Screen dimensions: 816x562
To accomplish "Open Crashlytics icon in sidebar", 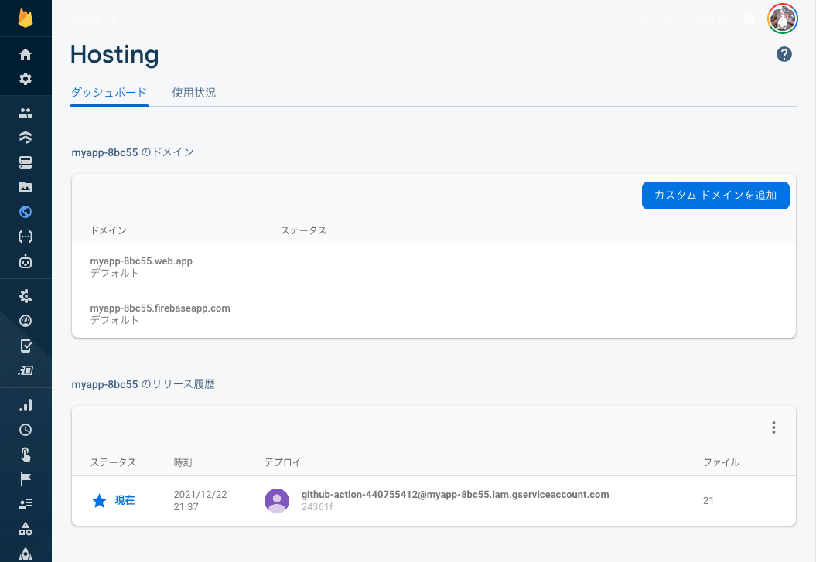I will (x=26, y=296).
